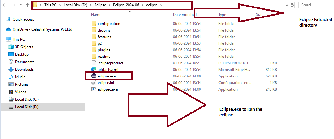334x139 pixels.
Task: Select the plugins folder icon
Action: click(94, 50)
